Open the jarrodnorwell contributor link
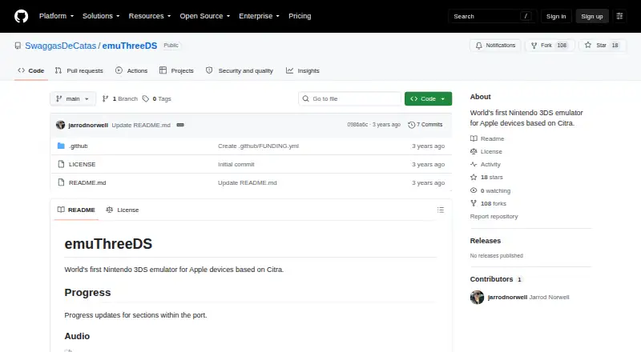This screenshot has width=641, height=352. tap(507, 298)
